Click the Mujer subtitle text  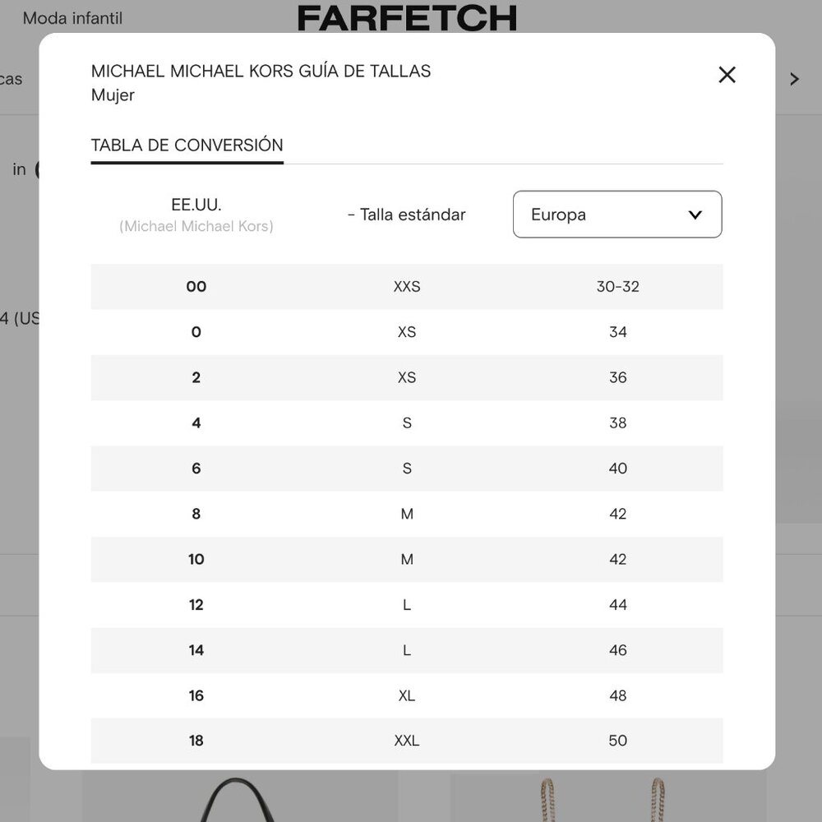(113, 95)
